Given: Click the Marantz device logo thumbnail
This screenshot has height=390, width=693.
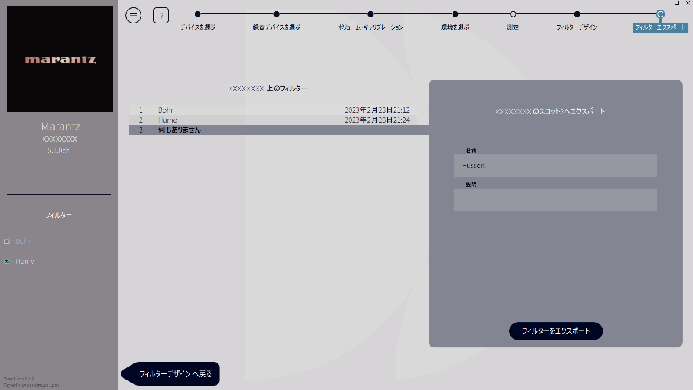Looking at the screenshot, I should click(60, 59).
